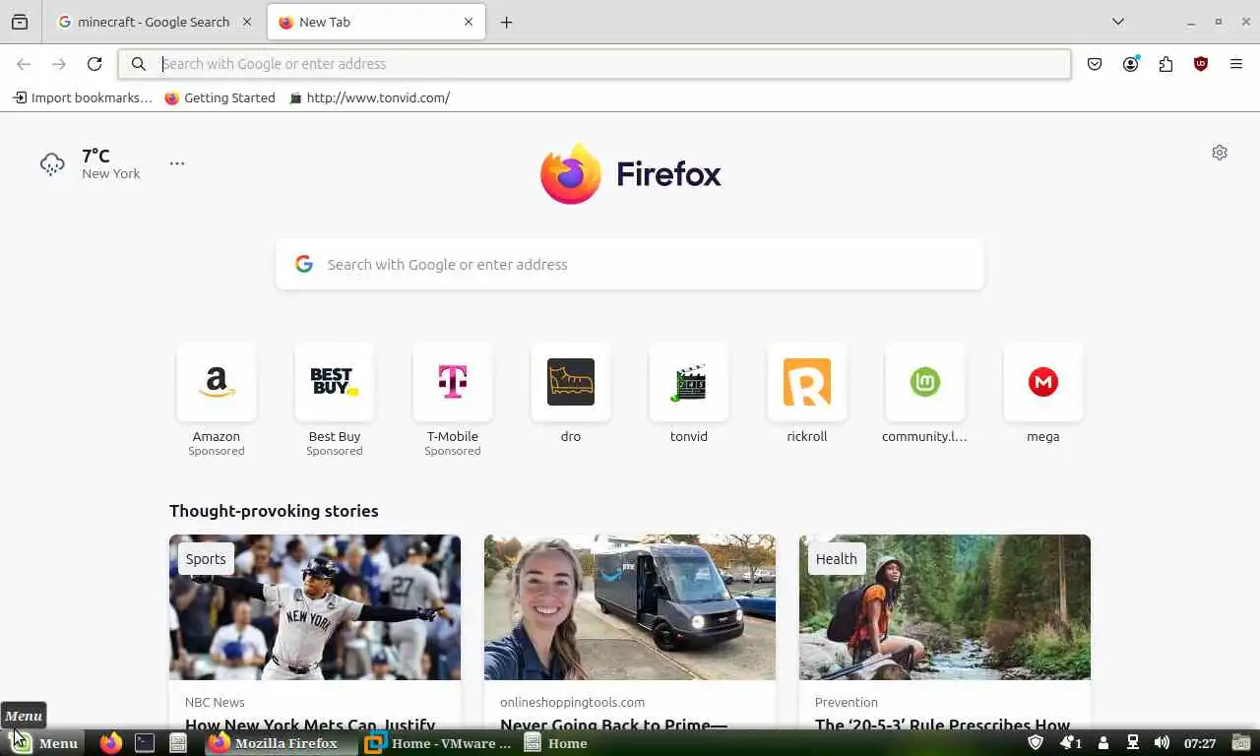This screenshot has height=756, width=1260.
Task: Close the New Tab tab
Action: (469, 22)
